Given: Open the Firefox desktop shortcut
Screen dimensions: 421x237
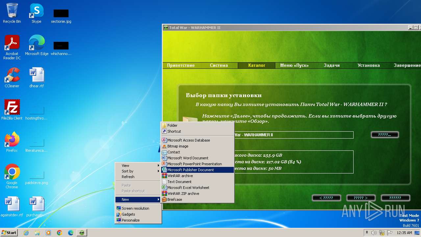Looking at the screenshot, I should (x=12, y=142).
